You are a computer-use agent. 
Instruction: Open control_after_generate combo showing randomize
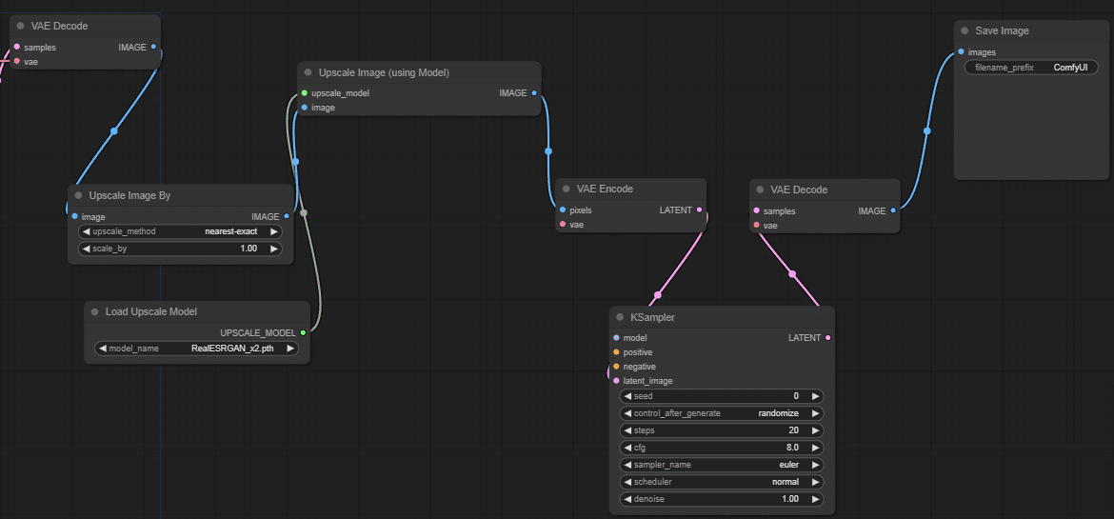point(722,413)
